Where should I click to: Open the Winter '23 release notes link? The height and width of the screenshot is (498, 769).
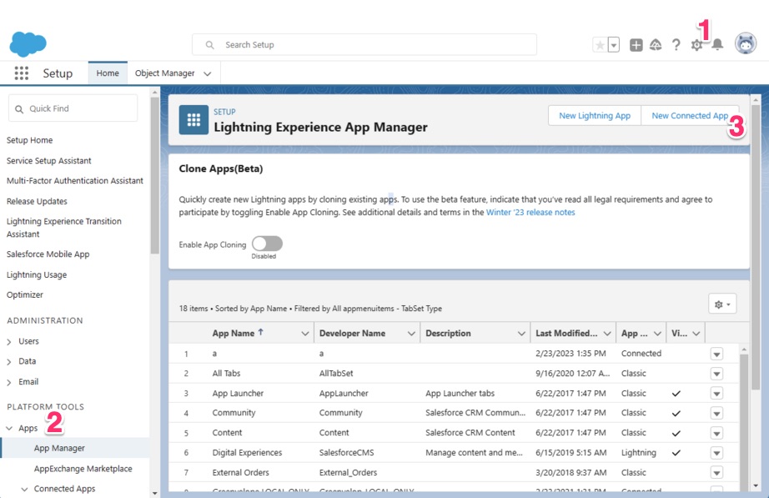530,213
